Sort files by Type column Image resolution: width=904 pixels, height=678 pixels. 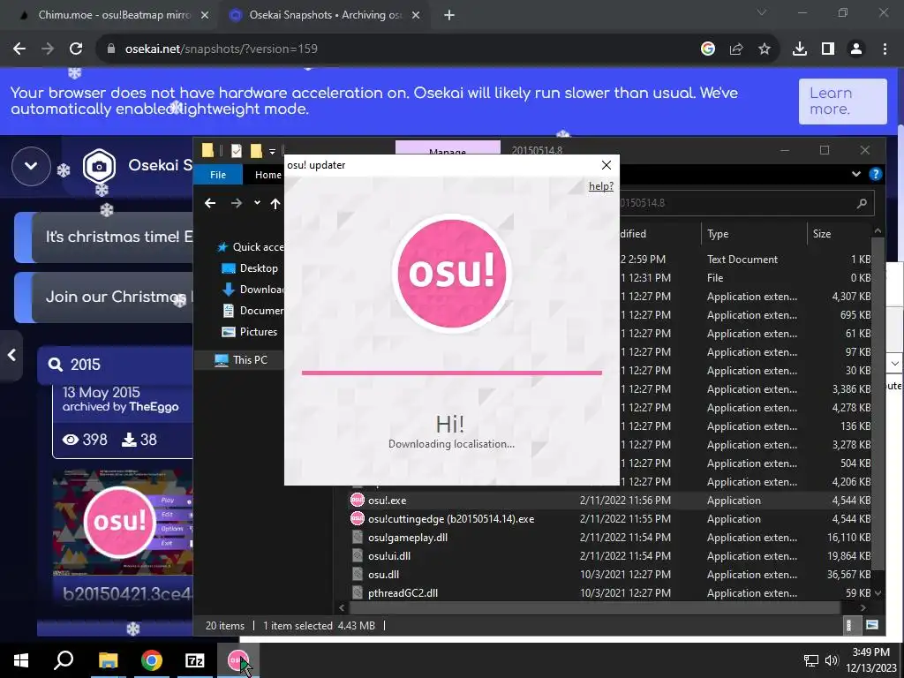[754, 234]
